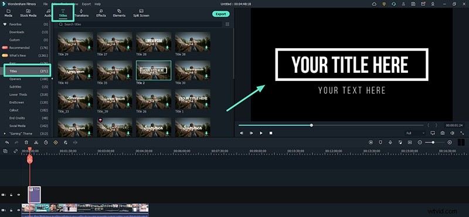Open the audio mixer icon in the timeline toolbar
The width and height of the screenshot is (469, 217).
click(400, 143)
